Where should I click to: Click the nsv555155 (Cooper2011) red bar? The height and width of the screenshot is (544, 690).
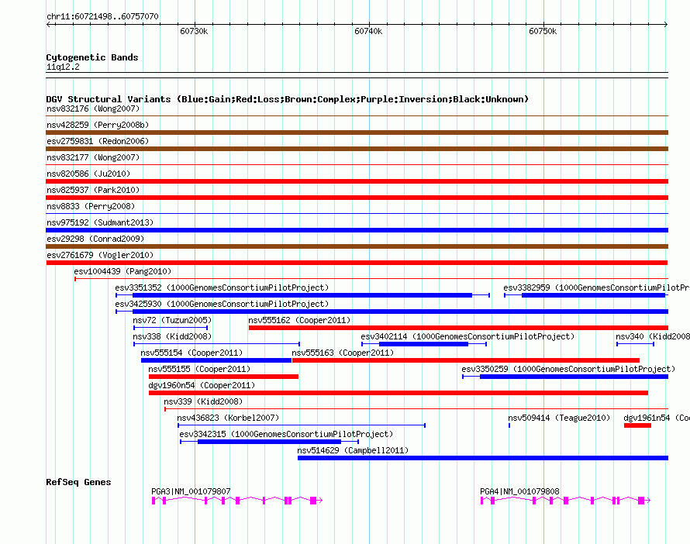223,377
